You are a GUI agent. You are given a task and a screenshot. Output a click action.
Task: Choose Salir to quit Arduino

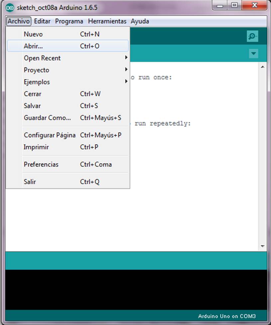click(x=68, y=182)
